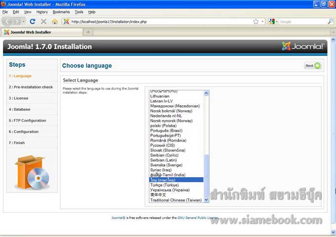This screenshot has width=336, height=237.
Task: Click the browser Forward arrow button
Action: pyautogui.click(x=17, y=21)
